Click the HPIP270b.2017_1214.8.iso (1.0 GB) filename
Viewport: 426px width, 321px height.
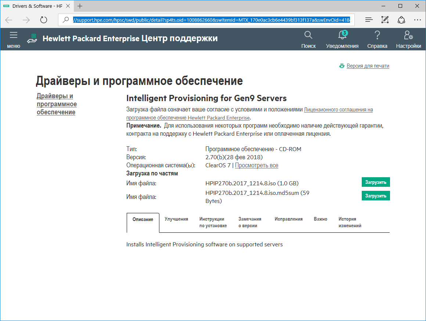pyautogui.click(x=252, y=183)
